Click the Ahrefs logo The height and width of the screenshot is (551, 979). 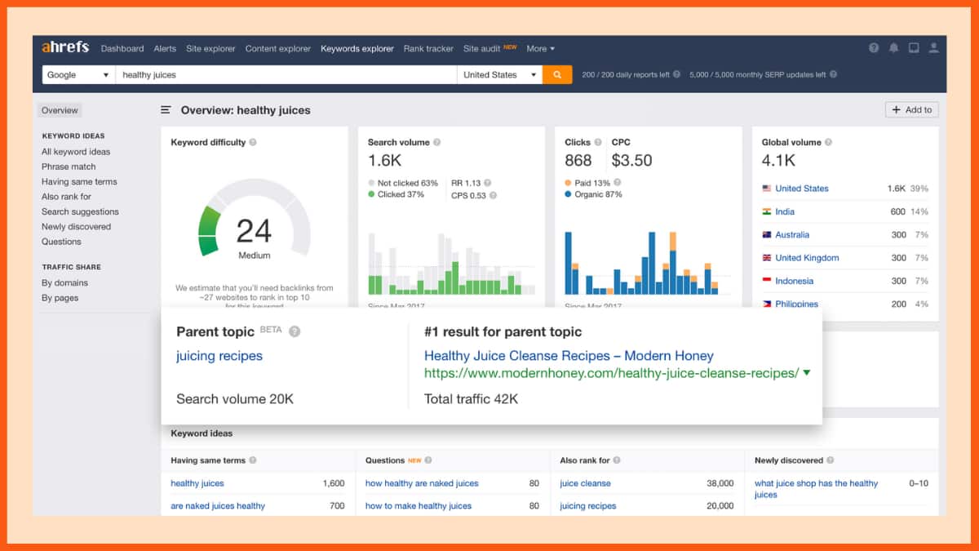pos(65,47)
